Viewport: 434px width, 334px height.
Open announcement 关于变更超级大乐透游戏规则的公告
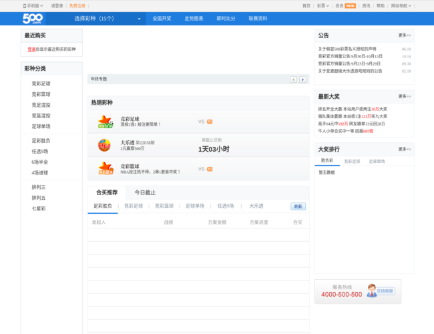point(350,71)
